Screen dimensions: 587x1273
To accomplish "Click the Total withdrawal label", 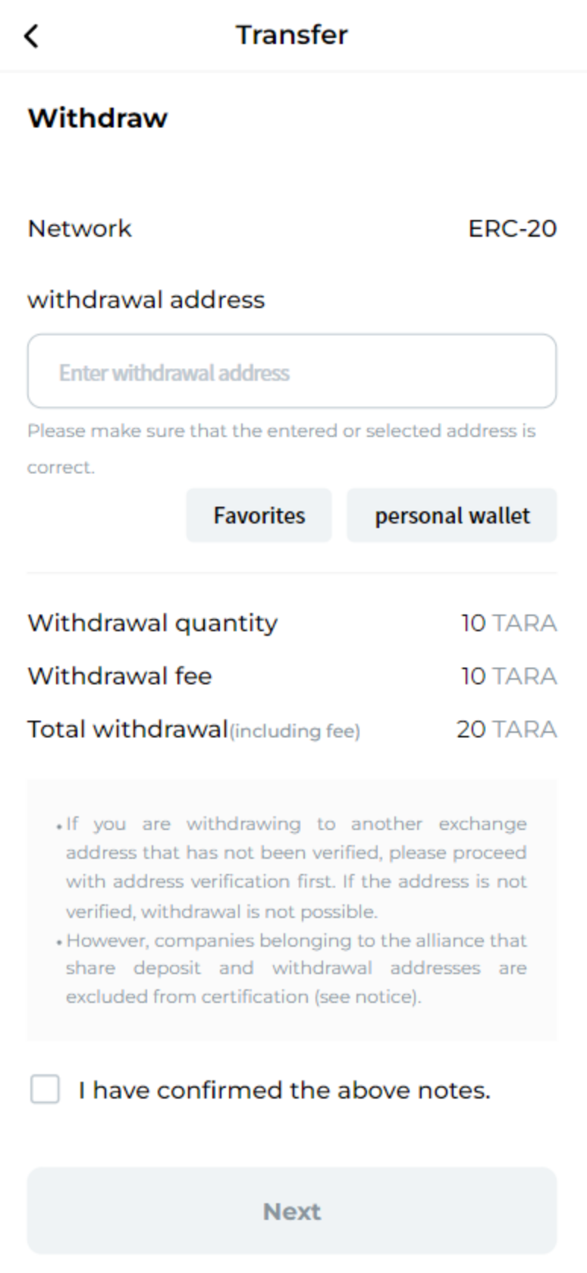I will click(127, 729).
